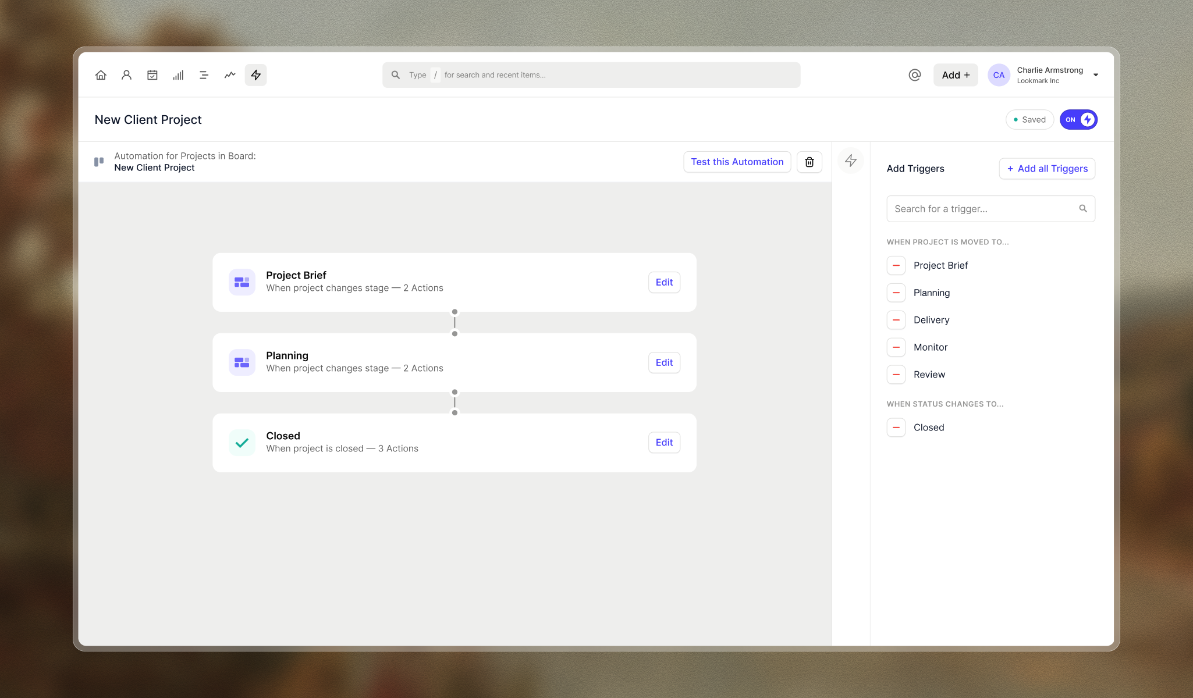The width and height of the screenshot is (1193, 698).
Task: Open the trend line activity icon
Action: coord(230,75)
